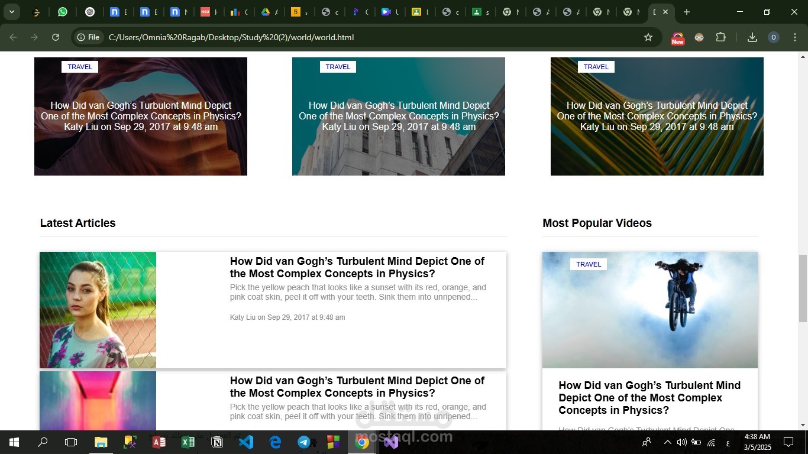Open the Google Drive browser tab

click(266, 12)
